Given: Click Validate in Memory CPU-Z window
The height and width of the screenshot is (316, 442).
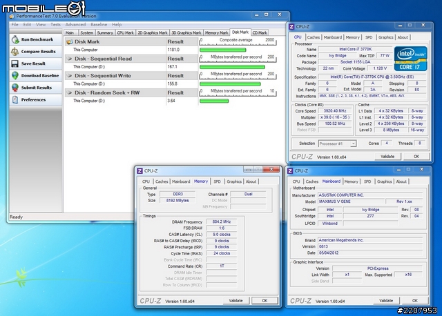Looking at the screenshot, I should click(x=236, y=301).
